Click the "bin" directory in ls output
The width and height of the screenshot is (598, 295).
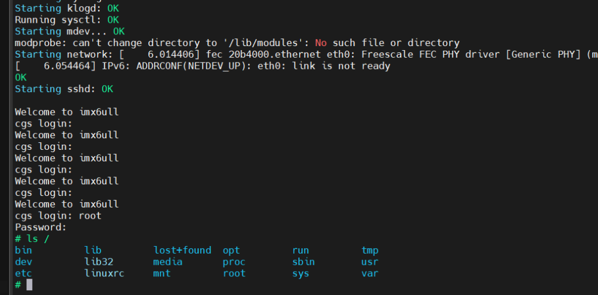click(23, 250)
